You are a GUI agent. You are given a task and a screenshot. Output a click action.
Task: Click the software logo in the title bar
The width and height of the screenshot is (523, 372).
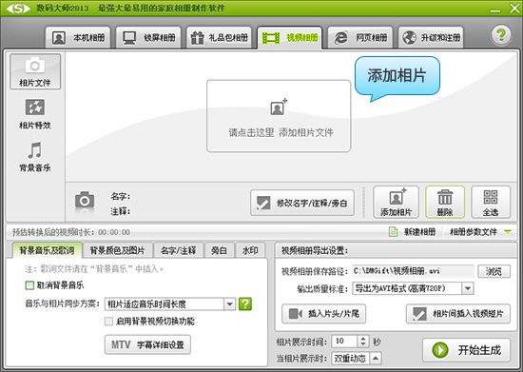coord(18,9)
